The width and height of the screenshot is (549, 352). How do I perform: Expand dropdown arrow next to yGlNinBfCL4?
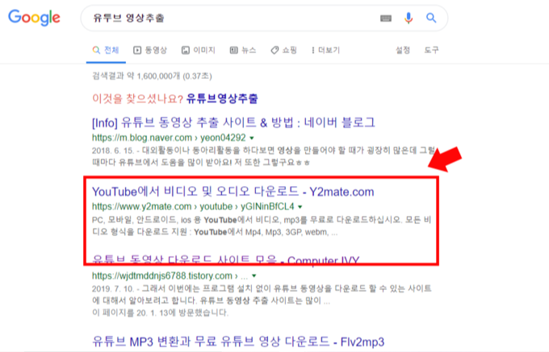click(x=300, y=207)
